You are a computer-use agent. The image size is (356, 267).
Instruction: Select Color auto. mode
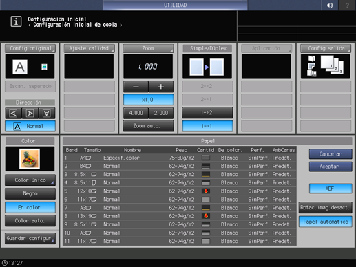point(30,221)
